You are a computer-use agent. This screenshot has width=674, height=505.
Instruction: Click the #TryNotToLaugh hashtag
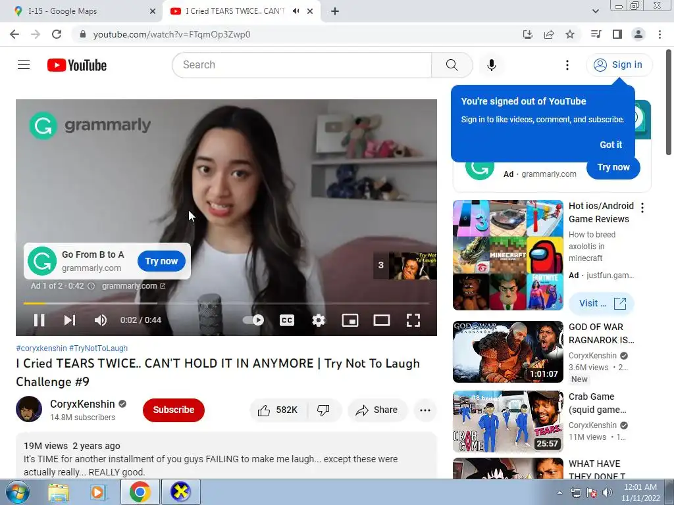pos(99,349)
